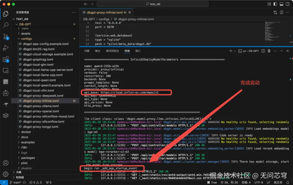Click the DB-GPT breadcrumb segment
Screen dimensions: 293x185
[x=89, y=19]
